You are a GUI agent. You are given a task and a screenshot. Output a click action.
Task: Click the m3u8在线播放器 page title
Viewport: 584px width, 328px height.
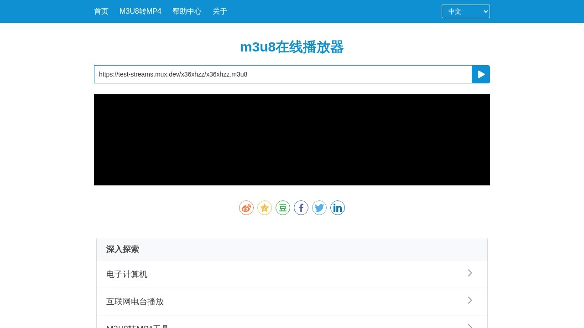coord(292,47)
